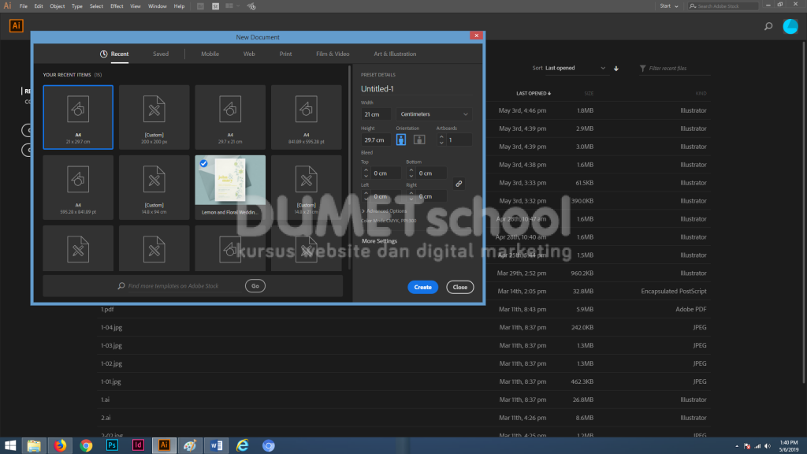Viewport: 807px width, 454px height.
Task: Click the Left bleed stepper arrows
Action: coord(366,196)
